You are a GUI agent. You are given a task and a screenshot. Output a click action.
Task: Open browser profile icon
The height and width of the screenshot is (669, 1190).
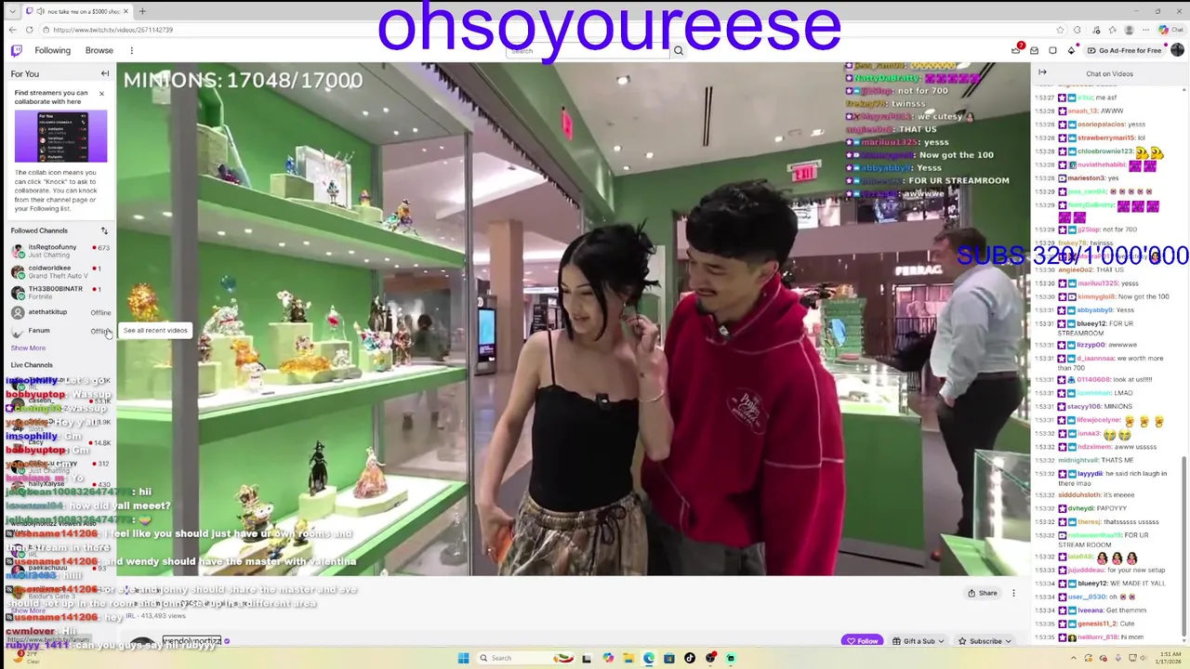pyautogui.click(x=1129, y=30)
